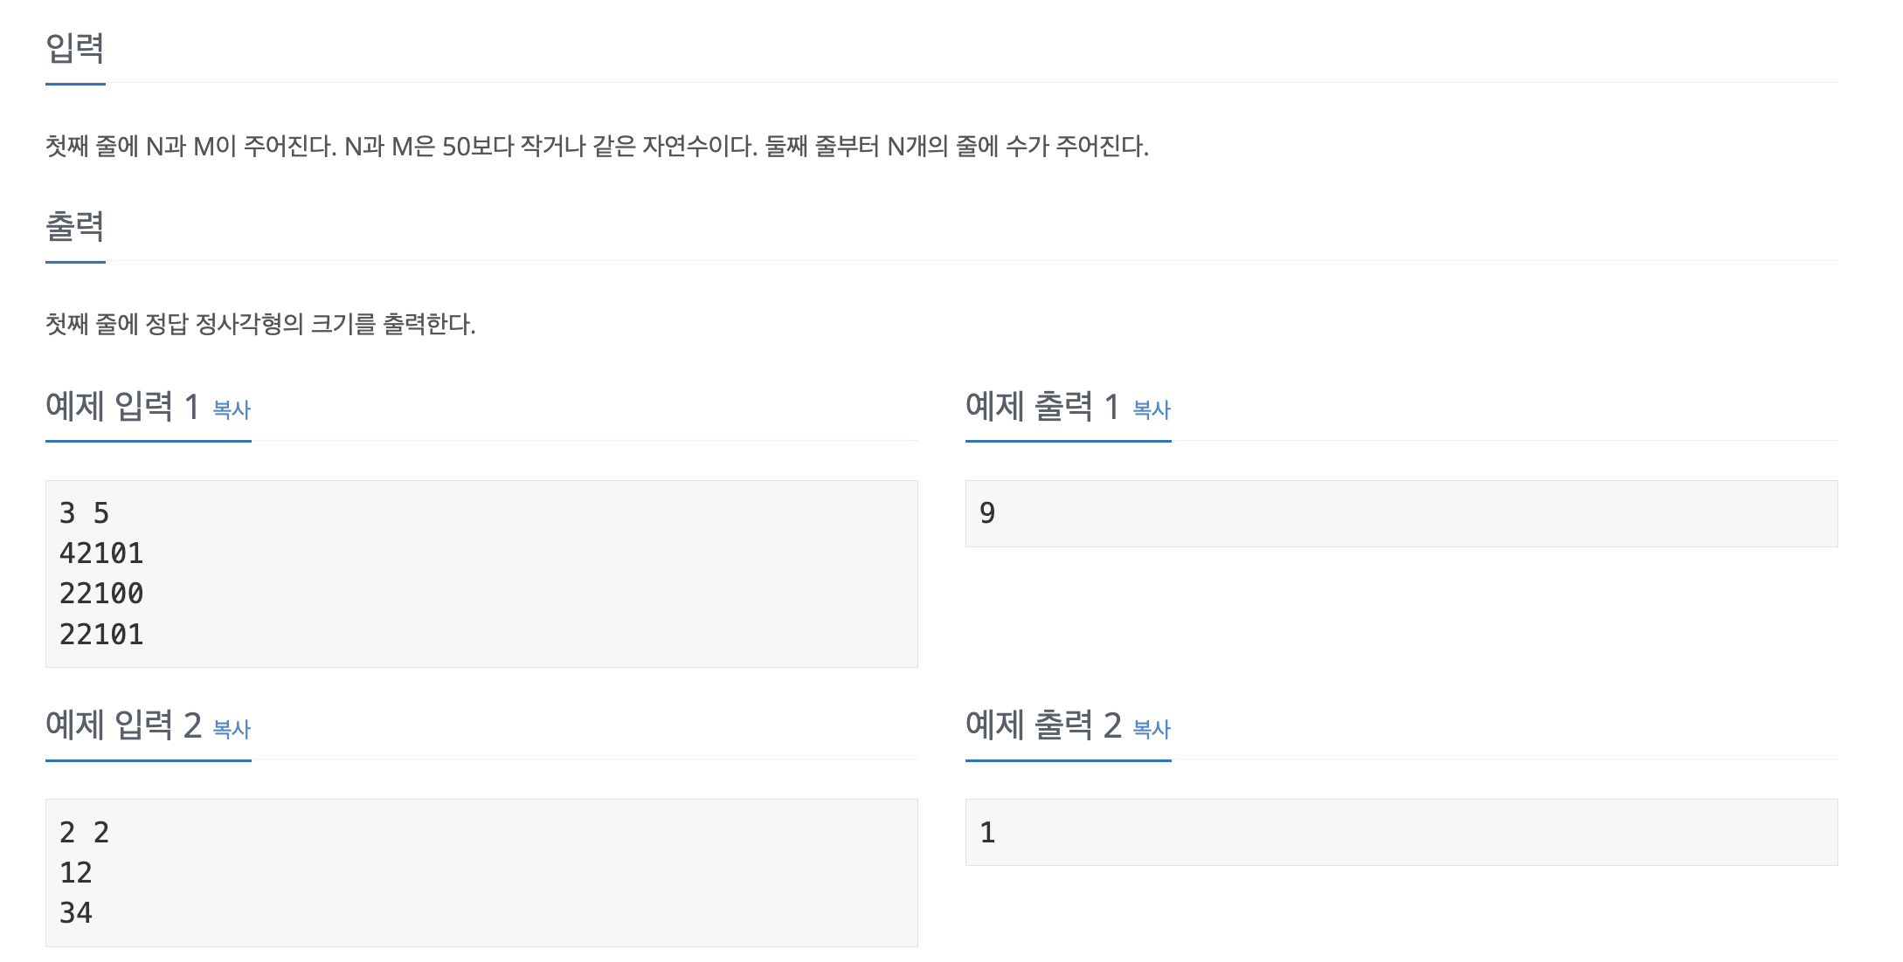Click the last line 22101 in sample input 1
This screenshot has width=1903, height=962.
point(101,635)
